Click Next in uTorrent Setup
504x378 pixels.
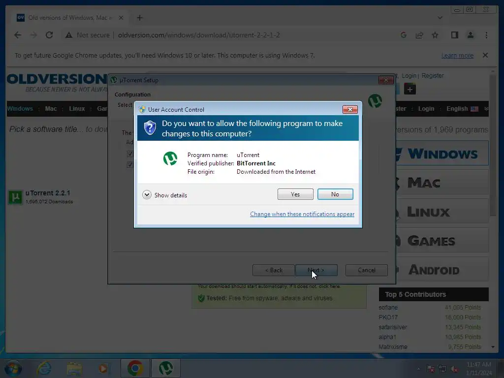[x=316, y=270]
